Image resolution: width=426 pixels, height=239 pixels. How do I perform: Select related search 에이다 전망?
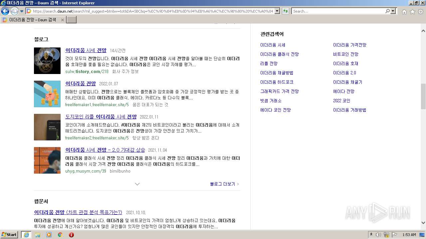tap(344, 91)
